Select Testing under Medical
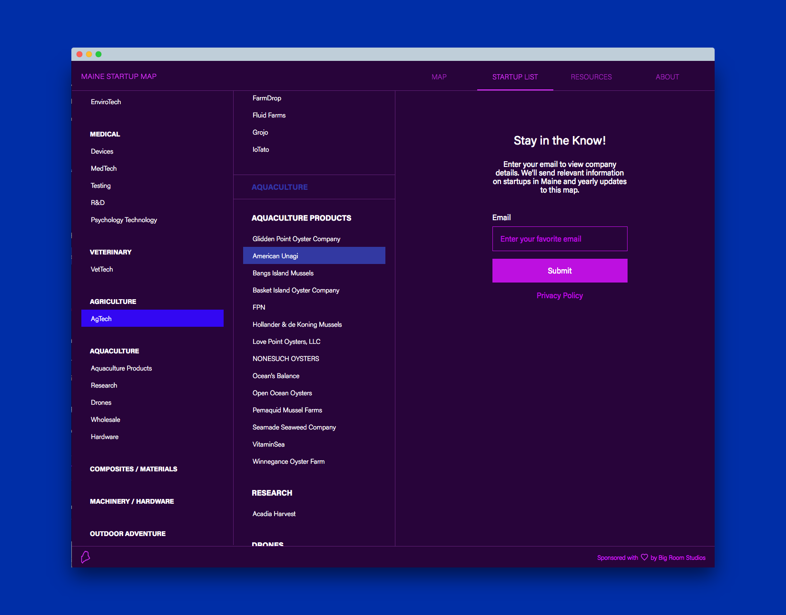786x615 pixels. (x=100, y=185)
